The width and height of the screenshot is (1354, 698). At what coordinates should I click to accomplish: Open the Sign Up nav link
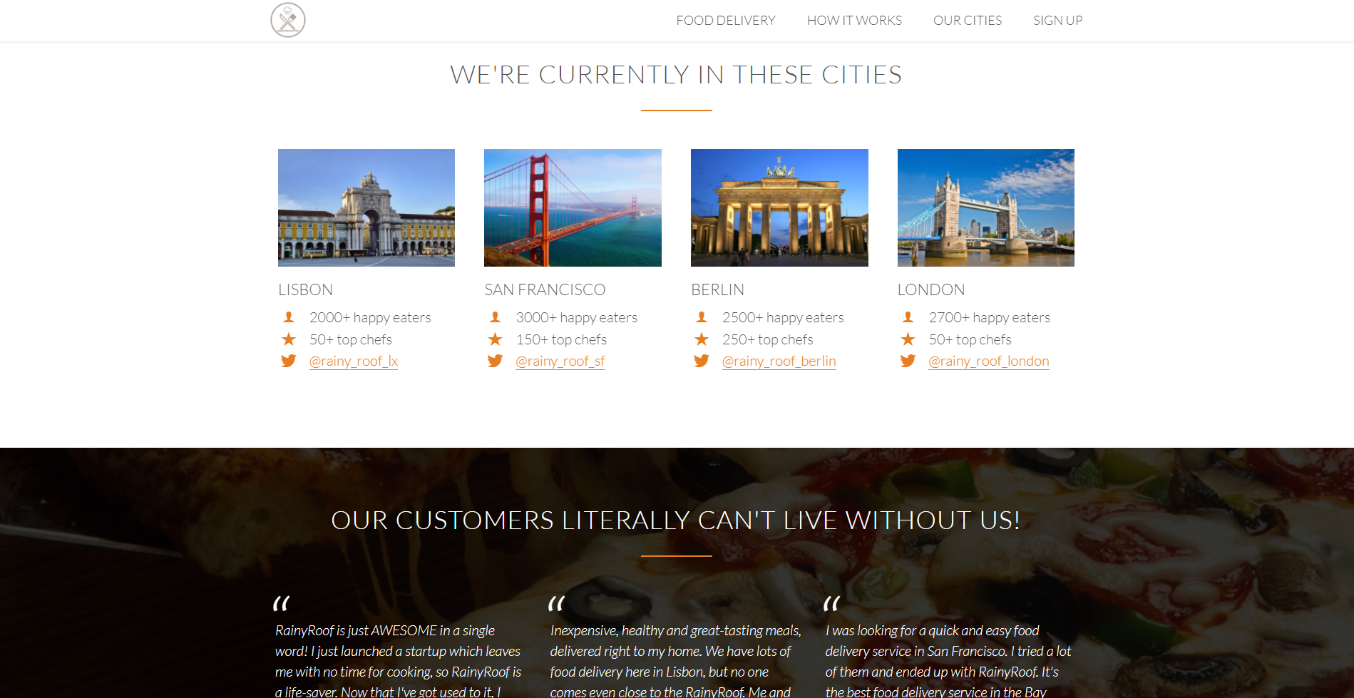pyautogui.click(x=1057, y=21)
